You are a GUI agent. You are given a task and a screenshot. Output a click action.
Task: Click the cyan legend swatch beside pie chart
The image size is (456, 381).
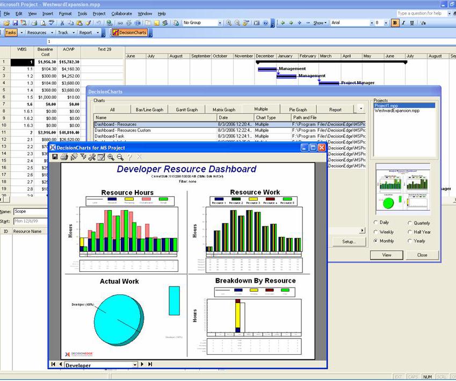point(174,300)
